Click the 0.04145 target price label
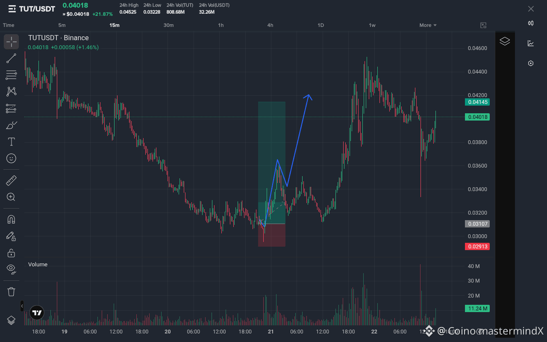This screenshot has height=342, width=547. tap(477, 102)
